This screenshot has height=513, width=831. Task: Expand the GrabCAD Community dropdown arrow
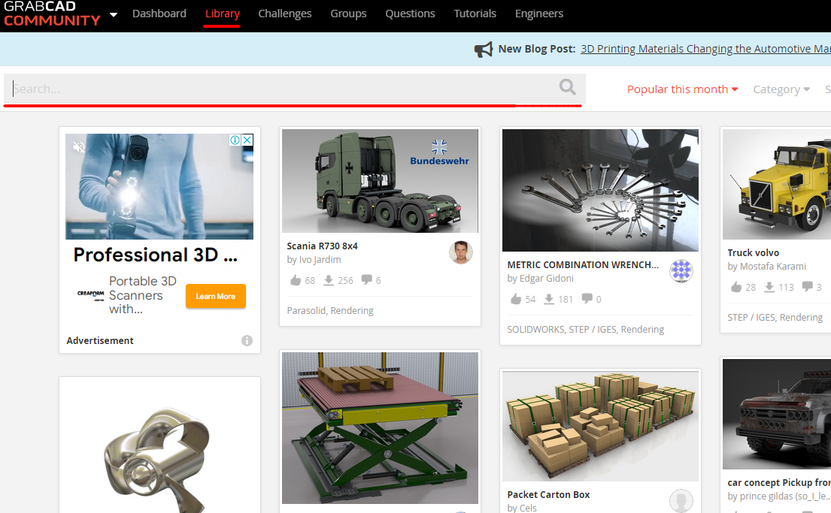(114, 15)
